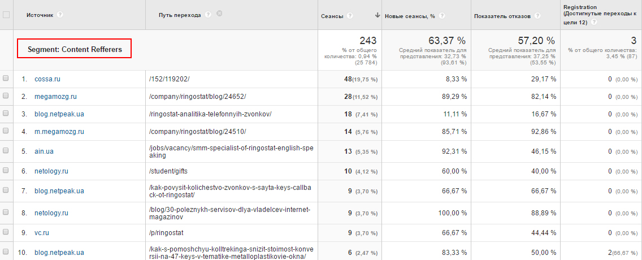
Task: Remove the Путь перехода secondary dimension
Action: click(219, 14)
